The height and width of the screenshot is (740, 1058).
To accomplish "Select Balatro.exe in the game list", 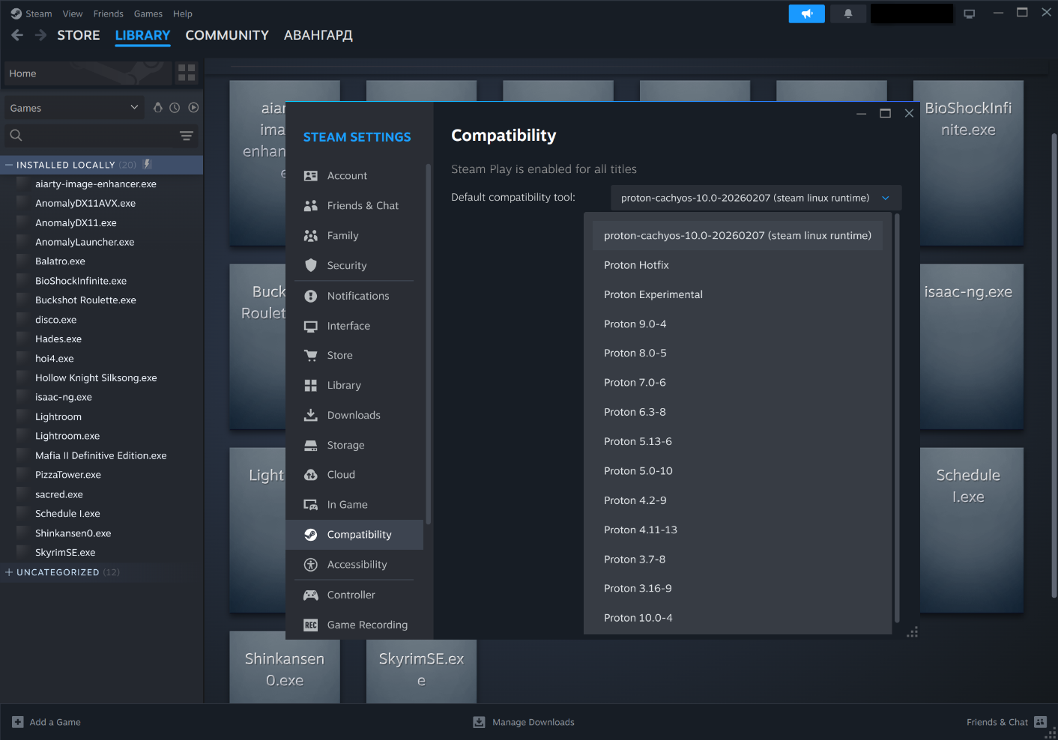I will coord(60,261).
